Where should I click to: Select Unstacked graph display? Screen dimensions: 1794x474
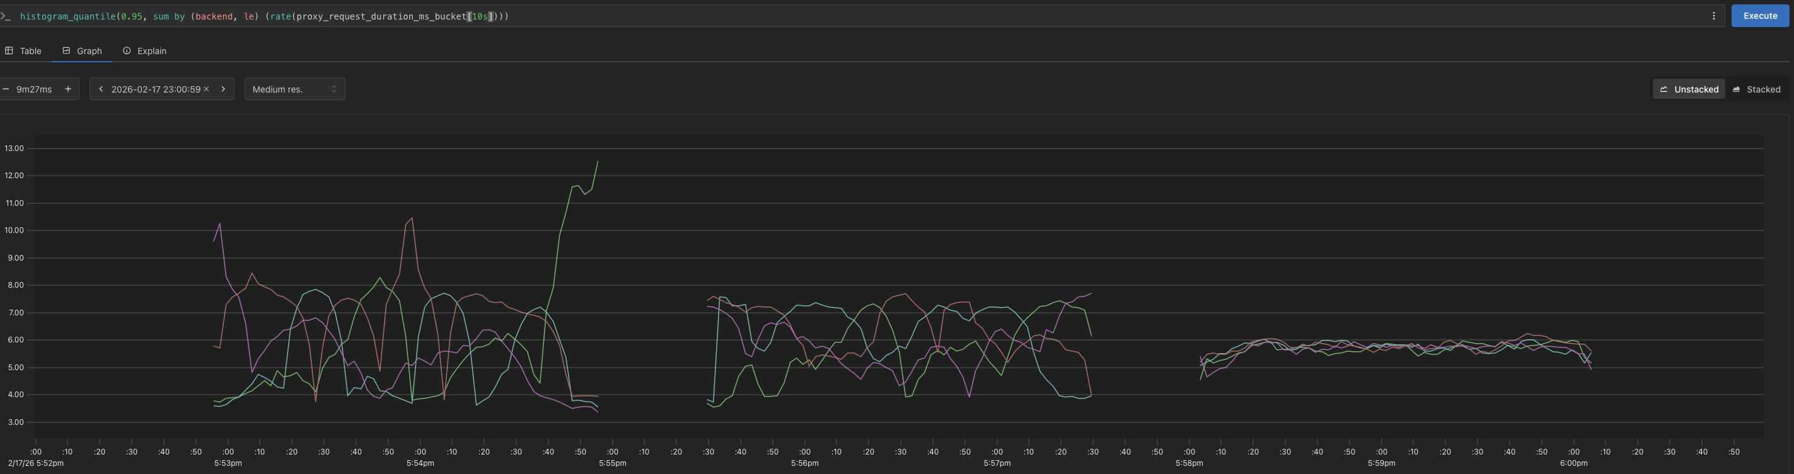pos(1688,89)
